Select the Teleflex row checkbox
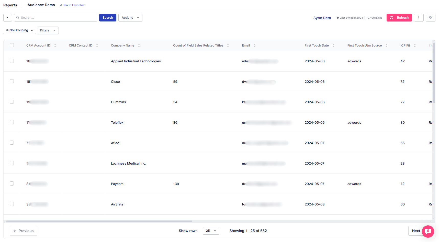Image resolution: width=439 pixels, height=242 pixels. [12, 122]
